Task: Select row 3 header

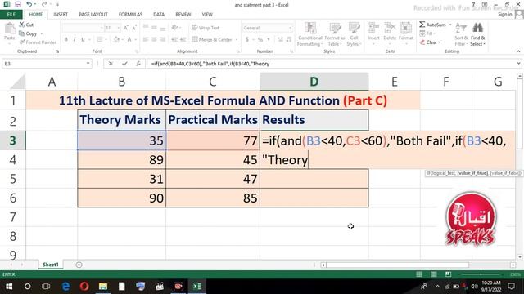Action: click(13, 140)
